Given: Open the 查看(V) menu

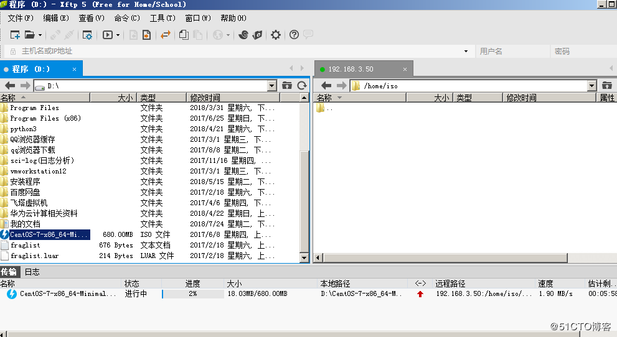Looking at the screenshot, I should coord(92,18).
